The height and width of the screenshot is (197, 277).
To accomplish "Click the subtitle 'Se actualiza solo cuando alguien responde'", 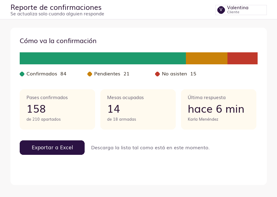I will point(57,14).
